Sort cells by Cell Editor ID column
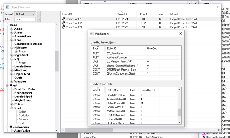This screenshot has height=138, width=230. coord(117,90)
